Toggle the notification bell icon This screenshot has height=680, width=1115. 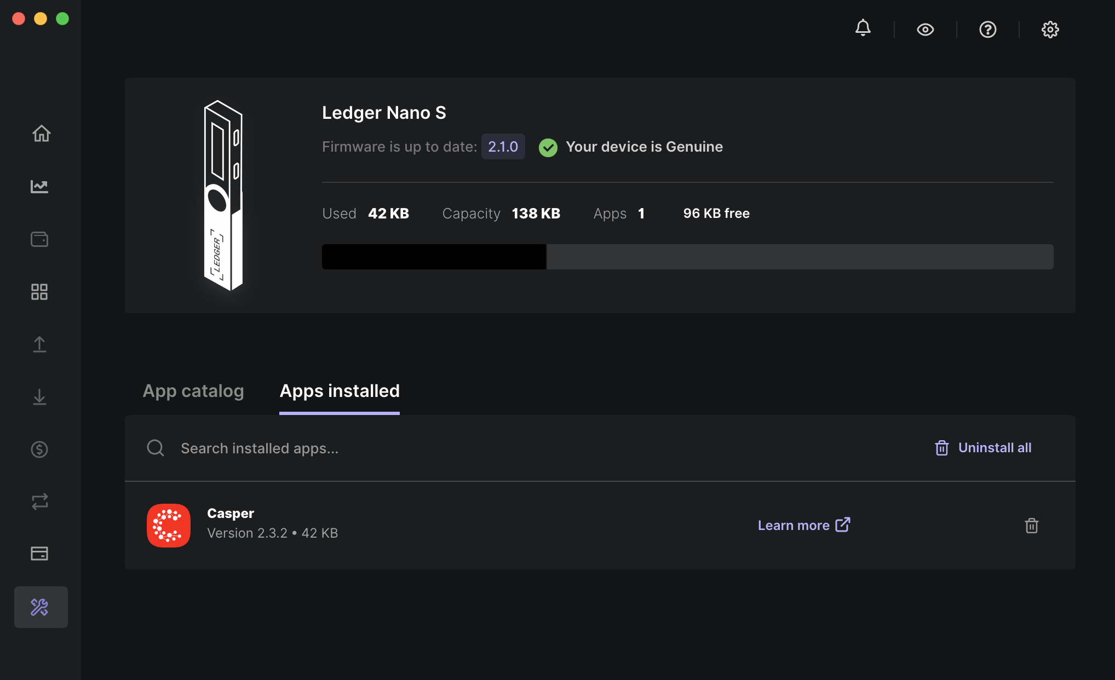click(863, 30)
